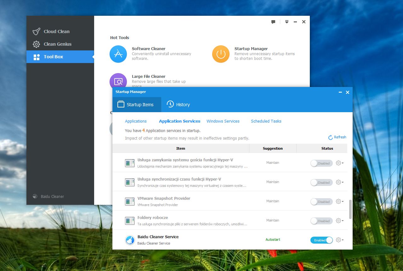Screen dimensions: 403x271
Task: Click the Baidu Cleaner Service app icon
Action: [130, 240]
